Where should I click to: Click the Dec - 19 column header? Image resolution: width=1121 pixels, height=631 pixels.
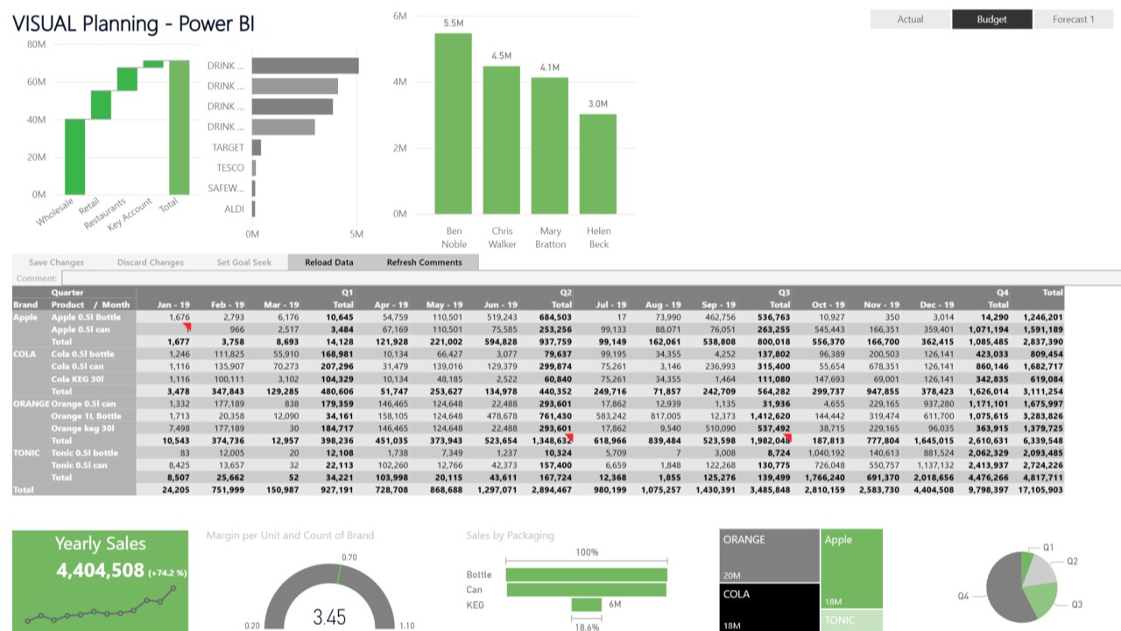[937, 305]
